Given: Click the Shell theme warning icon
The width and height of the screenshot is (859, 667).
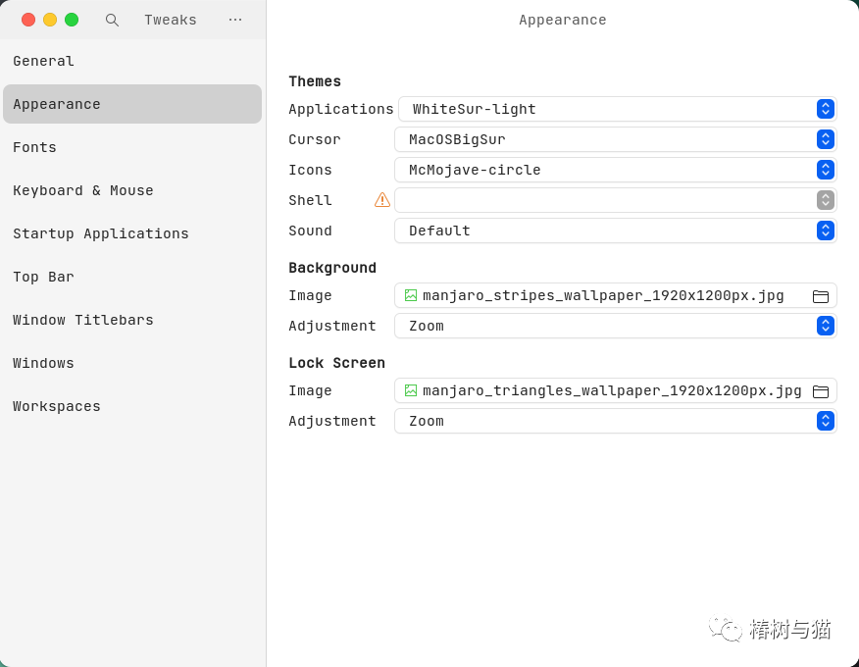Looking at the screenshot, I should (x=382, y=200).
